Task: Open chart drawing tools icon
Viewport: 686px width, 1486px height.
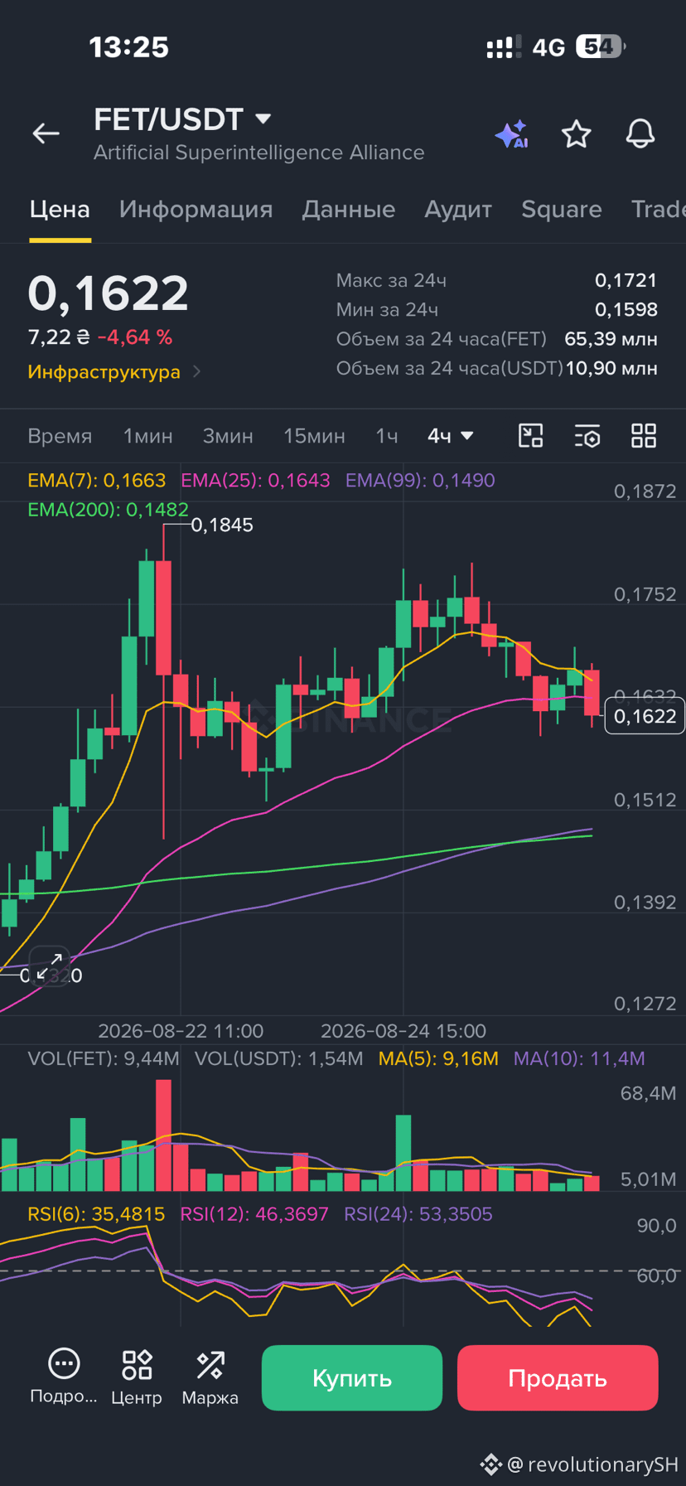Action: [x=530, y=436]
